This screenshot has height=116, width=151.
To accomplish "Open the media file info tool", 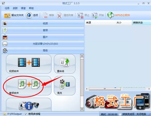I will pos(29,105).
